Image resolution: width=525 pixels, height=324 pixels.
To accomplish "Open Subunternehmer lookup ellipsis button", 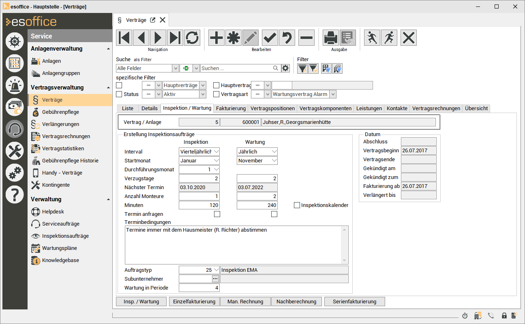I will point(215,279).
